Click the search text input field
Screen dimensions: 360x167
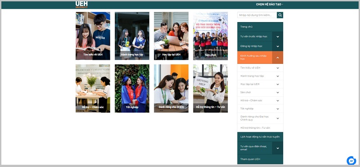coord(257,15)
